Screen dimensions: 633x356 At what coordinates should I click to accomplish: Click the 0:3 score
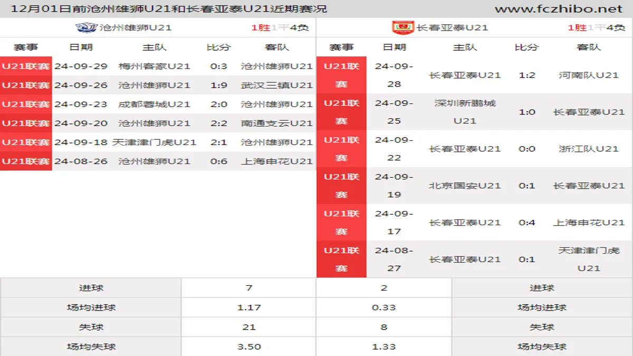point(219,66)
